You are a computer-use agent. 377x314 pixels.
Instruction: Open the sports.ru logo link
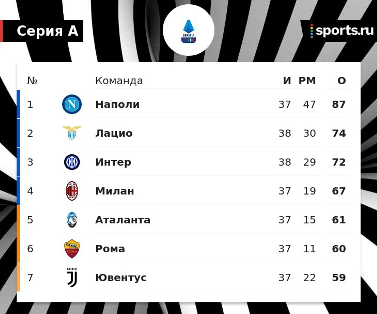click(342, 31)
